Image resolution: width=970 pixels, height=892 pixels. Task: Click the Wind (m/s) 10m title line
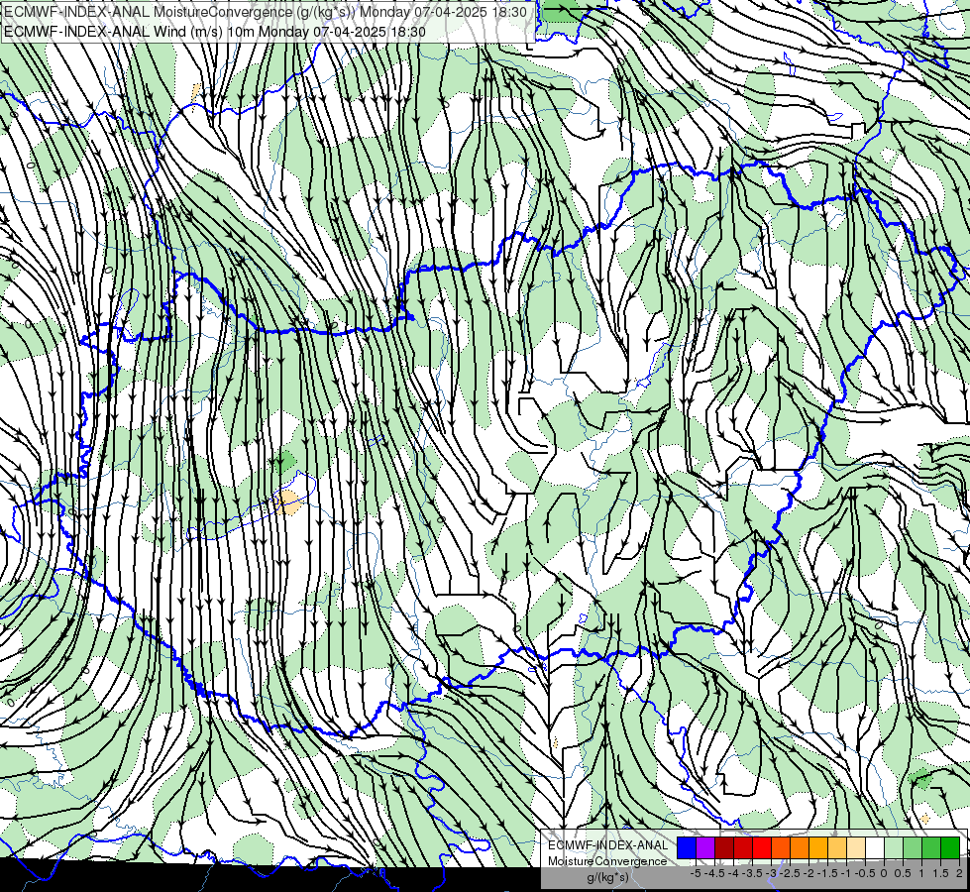(215, 31)
